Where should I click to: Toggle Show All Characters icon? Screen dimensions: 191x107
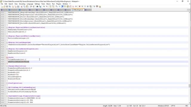click(x=59, y=7)
